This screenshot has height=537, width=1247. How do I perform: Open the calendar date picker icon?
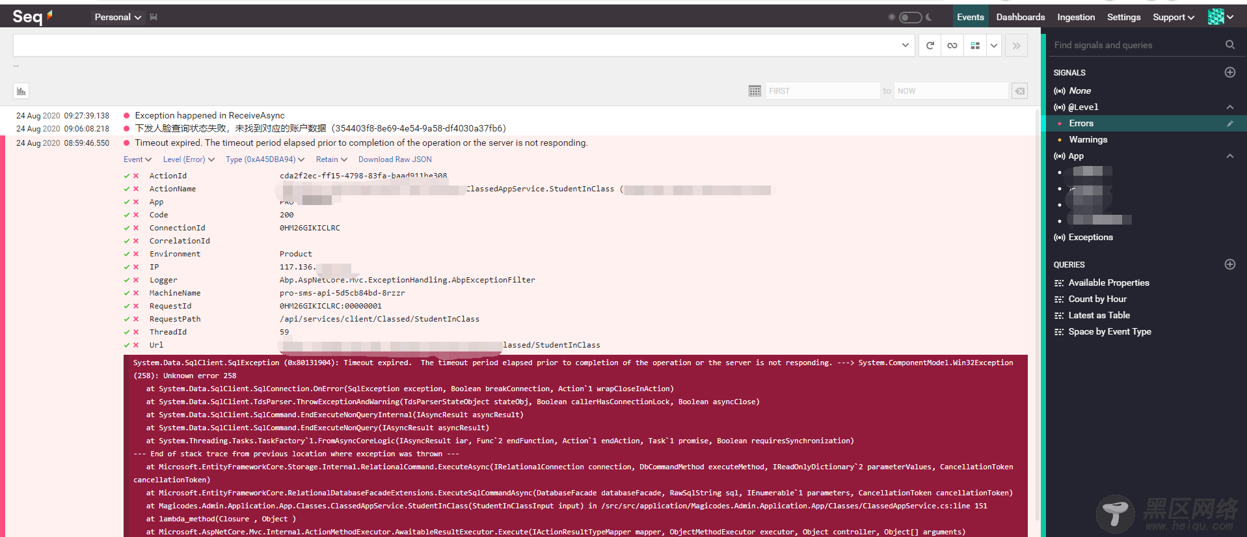pos(755,91)
